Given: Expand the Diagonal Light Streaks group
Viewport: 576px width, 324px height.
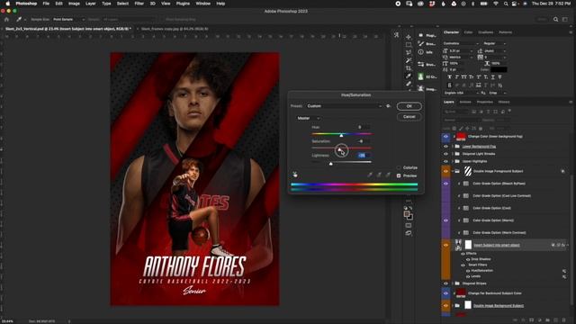Looking at the screenshot, I should 453,154.
